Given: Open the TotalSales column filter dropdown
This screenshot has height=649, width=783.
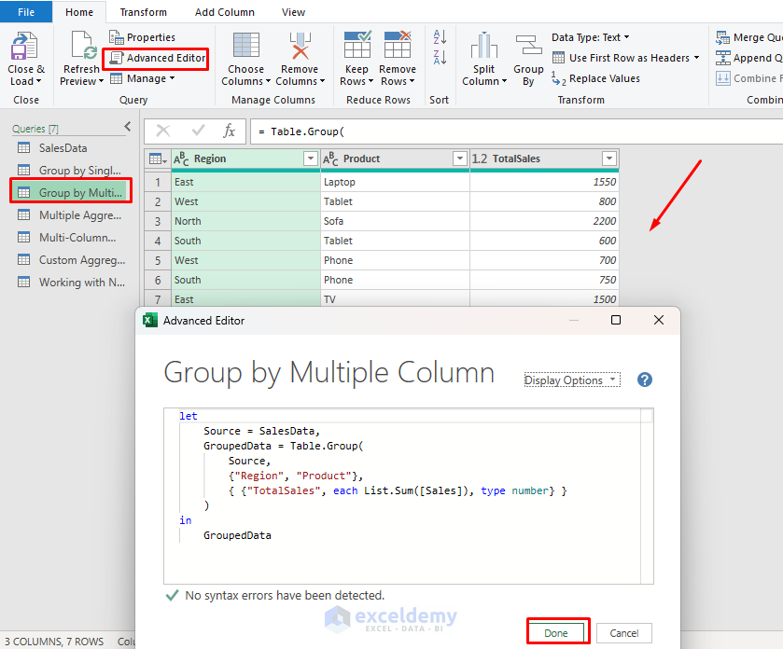Looking at the screenshot, I should [x=608, y=159].
